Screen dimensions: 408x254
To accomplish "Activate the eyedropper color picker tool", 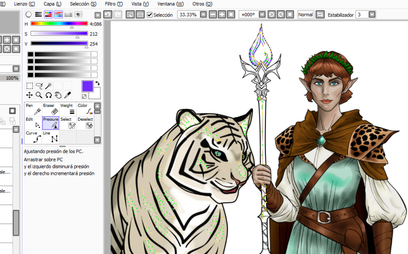I will point(68,95).
